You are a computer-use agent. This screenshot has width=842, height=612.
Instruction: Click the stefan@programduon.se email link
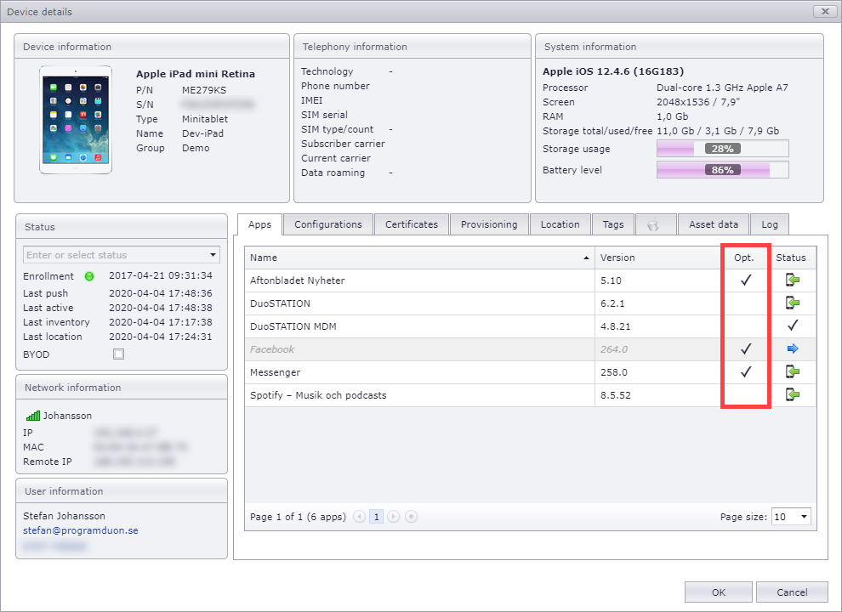click(x=81, y=530)
